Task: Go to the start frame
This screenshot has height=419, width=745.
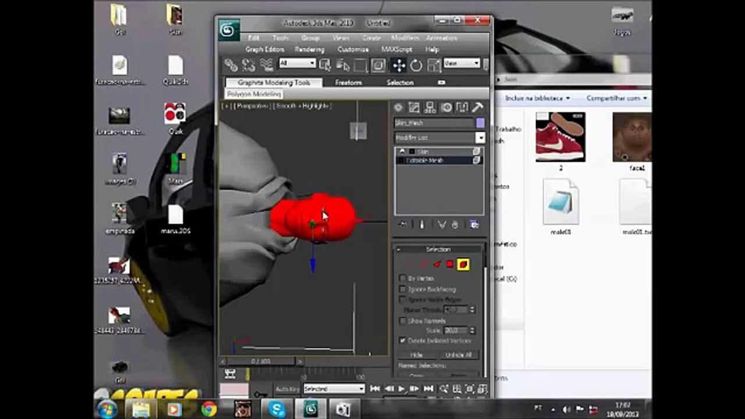Action: pyautogui.click(x=375, y=389)
